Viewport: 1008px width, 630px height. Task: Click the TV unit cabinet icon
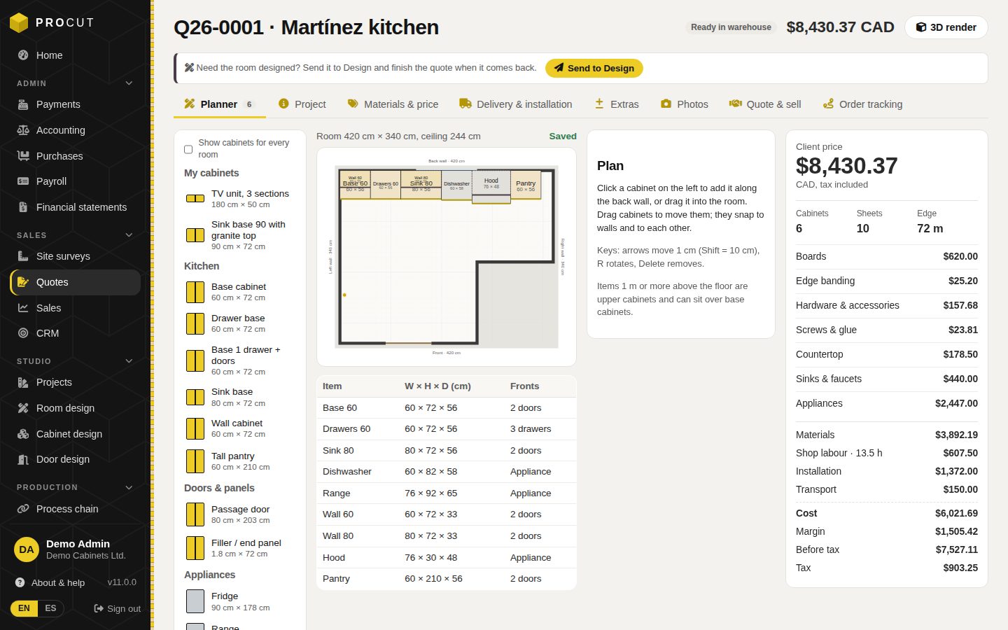(x=195, y=199)
